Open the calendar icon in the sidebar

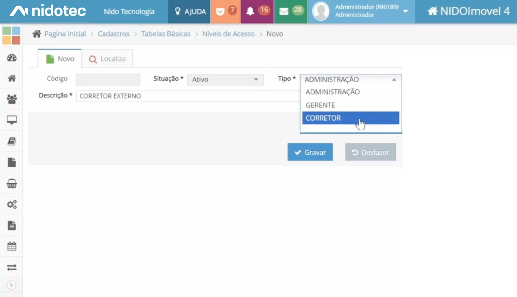[12, 246]
